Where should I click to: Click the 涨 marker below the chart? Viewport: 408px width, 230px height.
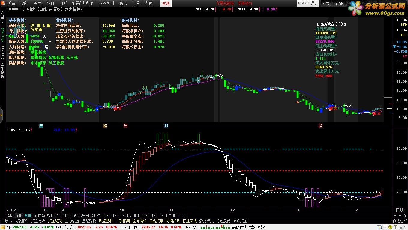(125, 126)
